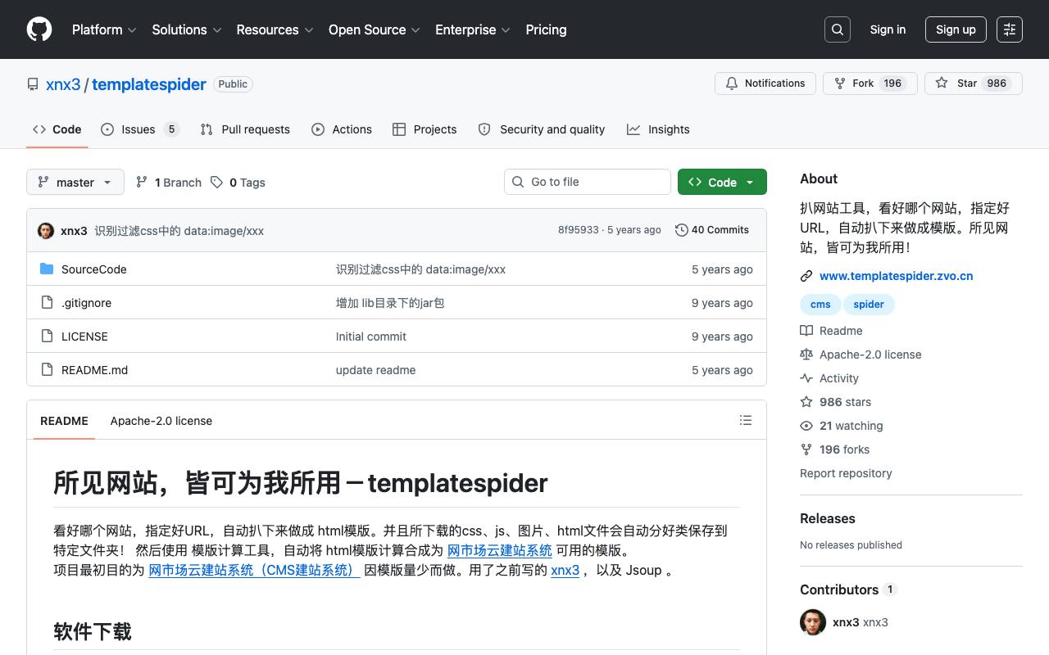Click the tag icon beside 0 Tags
The width and height of the screenshot is (1049, 655).
coord(216,183)
